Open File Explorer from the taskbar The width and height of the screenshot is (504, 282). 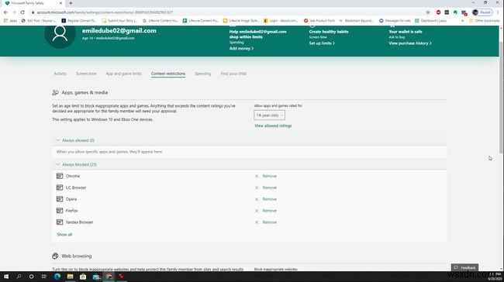70,277
